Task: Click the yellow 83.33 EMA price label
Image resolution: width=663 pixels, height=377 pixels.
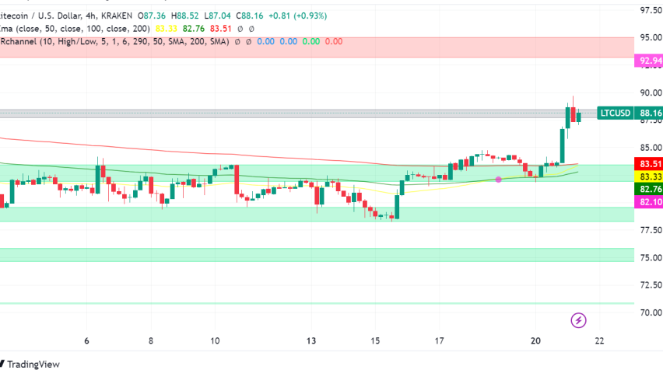Action: (x=649, y=176)
